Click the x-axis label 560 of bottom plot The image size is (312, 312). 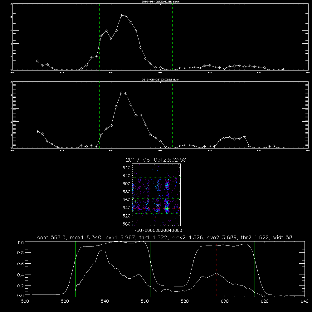point(145,301)
